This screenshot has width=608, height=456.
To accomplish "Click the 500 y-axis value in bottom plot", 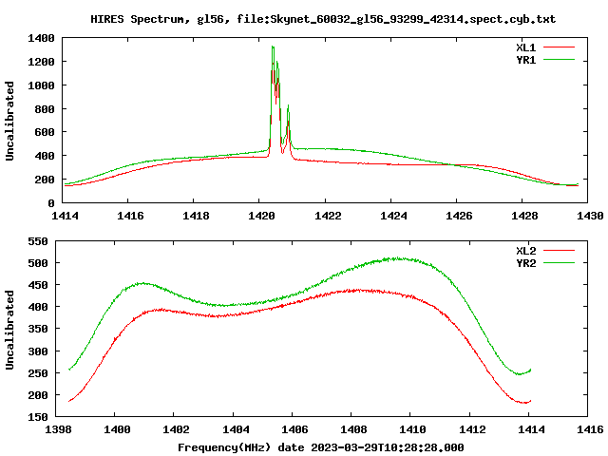I will (x=38, y=263).
